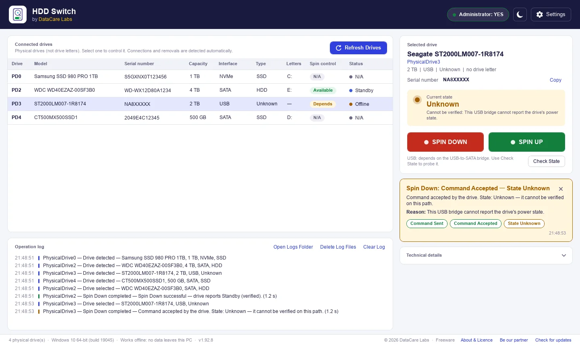
Task: Select the PD0 Samsung SSD 980 PRO row
Action: 200,76
